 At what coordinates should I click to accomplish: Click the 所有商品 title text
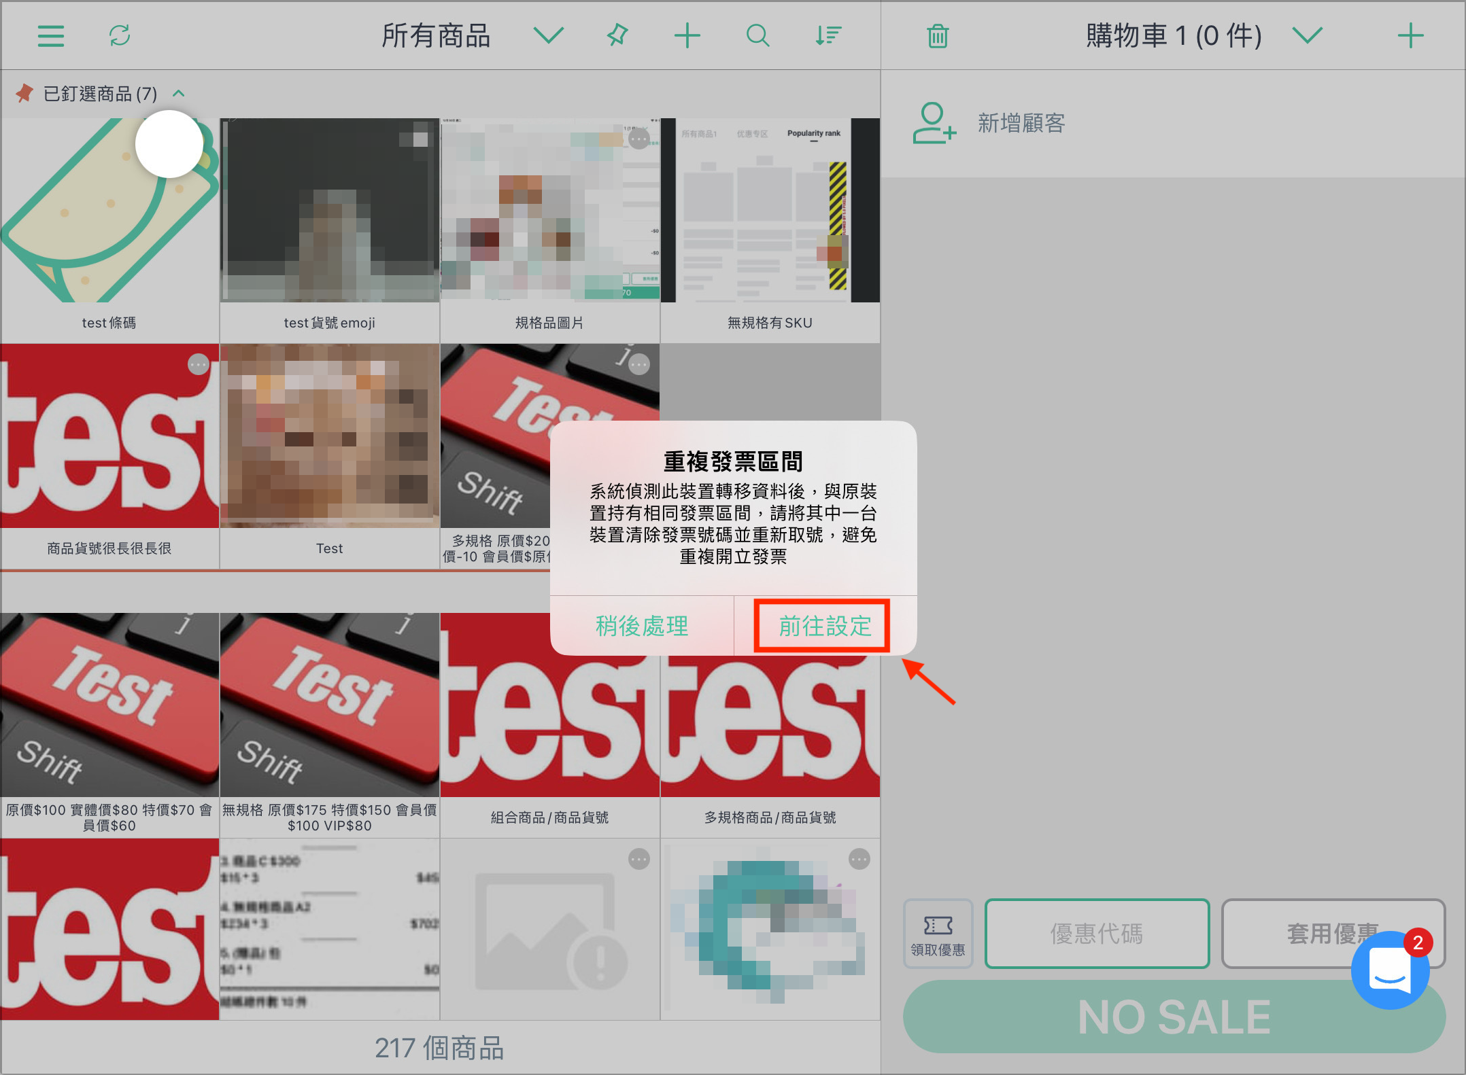(x=436, y=35)
